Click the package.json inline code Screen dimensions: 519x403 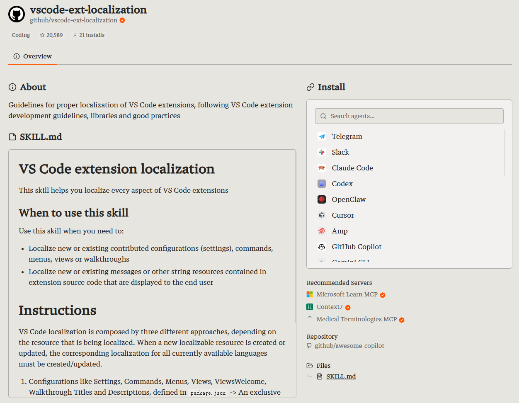208,393
